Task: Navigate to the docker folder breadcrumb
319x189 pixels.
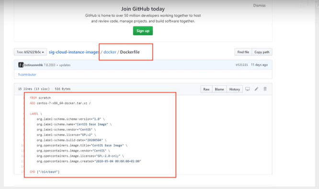Action: pyautogui.click(x=110, y=52)
